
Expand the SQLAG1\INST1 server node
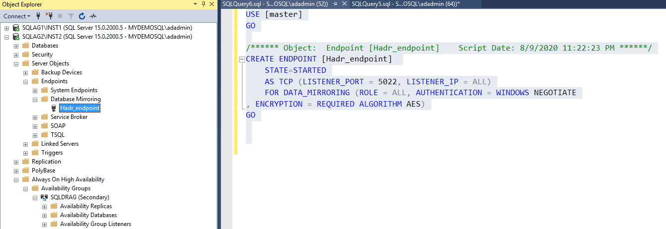tap(6, 28)
